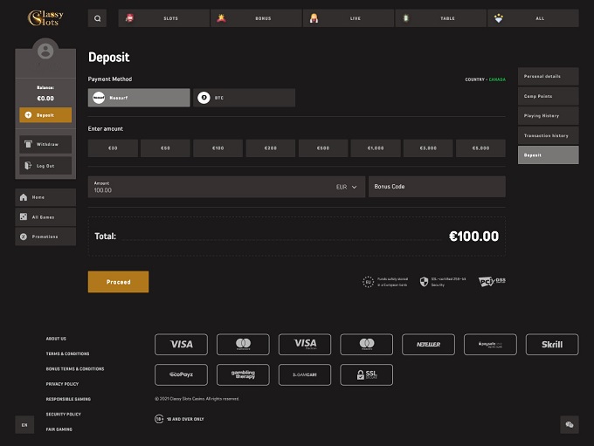Viewport: 594px width, 446px height.
Task: Choose the €500 preset amount
Action: coord(323,148)
